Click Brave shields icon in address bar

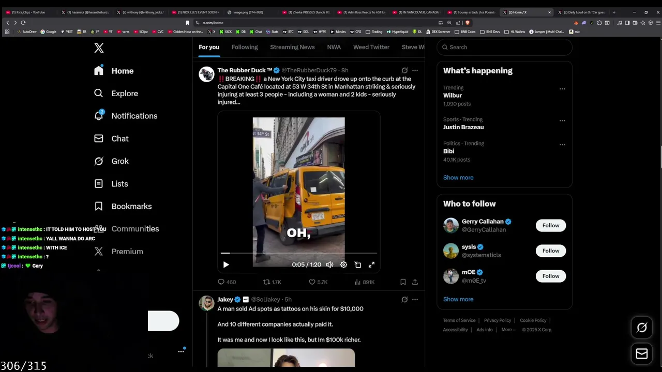pyautogui.click(x=468, y=23)
